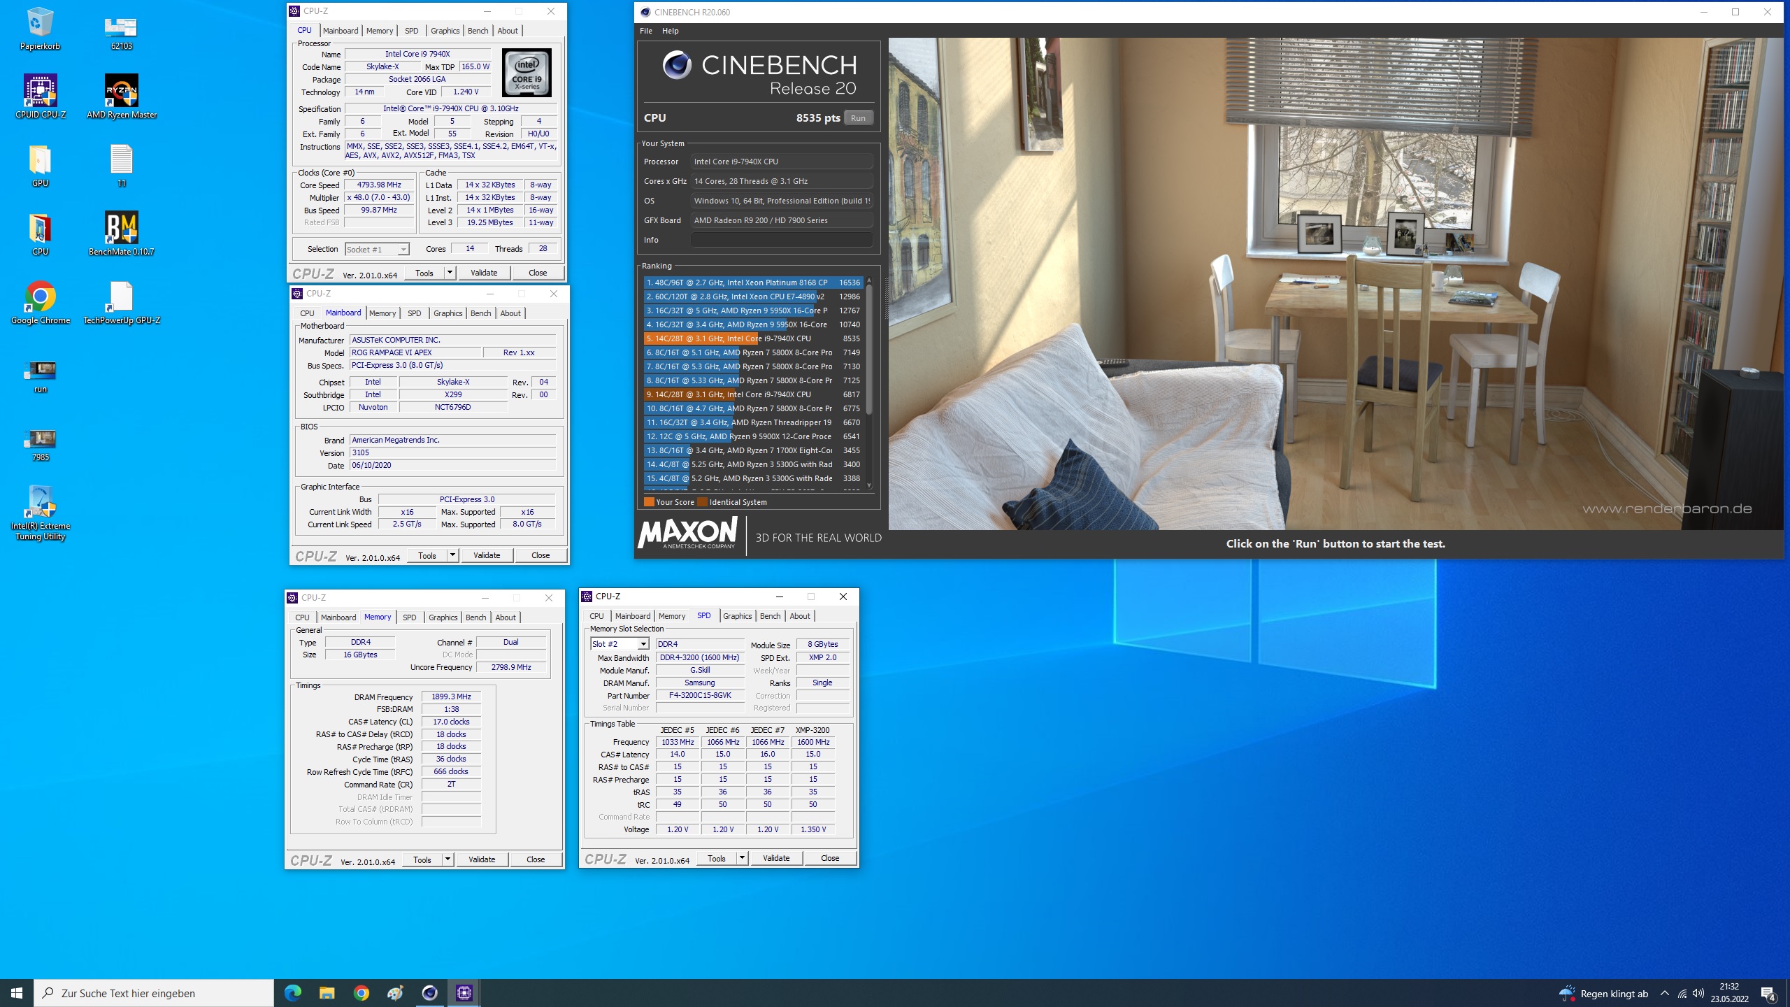Open Microsoft Edge from the taskbar
1790x1007 pixels.
(x=292, y=993)
